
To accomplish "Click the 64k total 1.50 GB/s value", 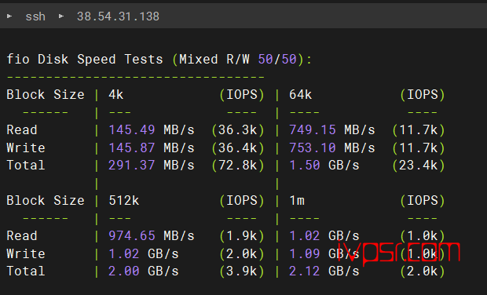I will click(324, 165).
